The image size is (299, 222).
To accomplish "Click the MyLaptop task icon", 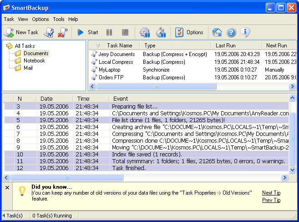I will [94, 69].
